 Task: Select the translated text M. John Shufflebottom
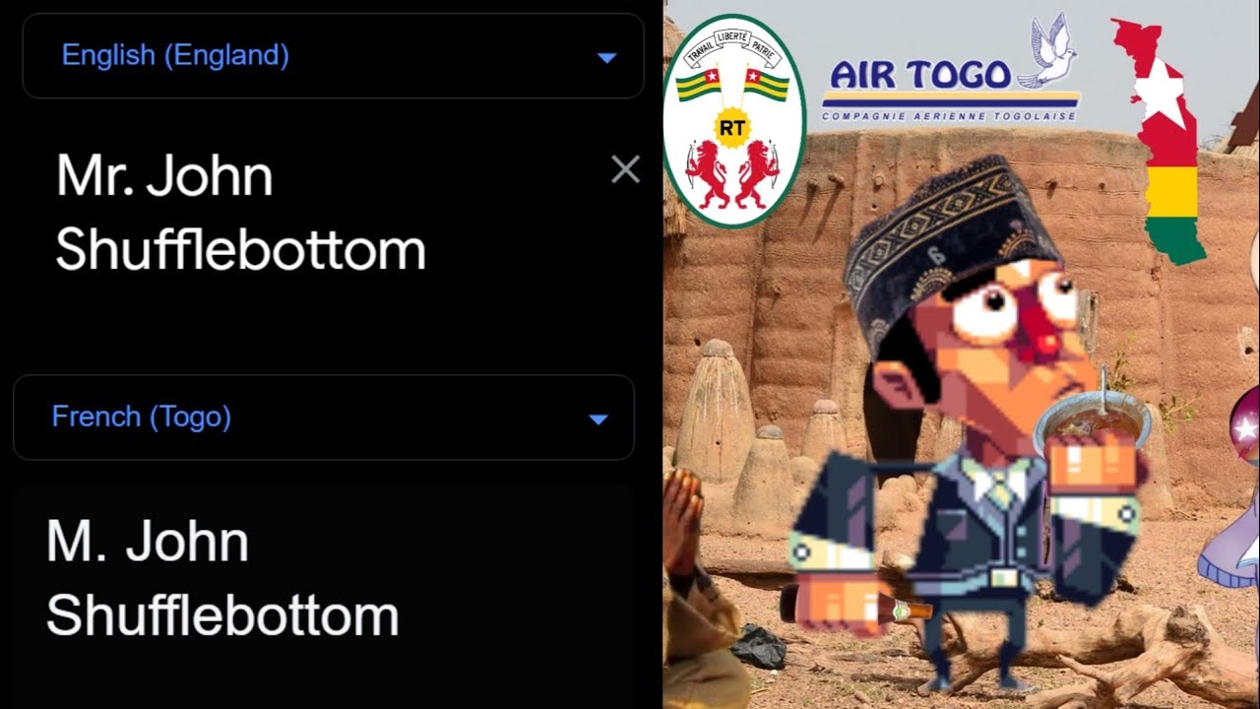pos(223,579)
